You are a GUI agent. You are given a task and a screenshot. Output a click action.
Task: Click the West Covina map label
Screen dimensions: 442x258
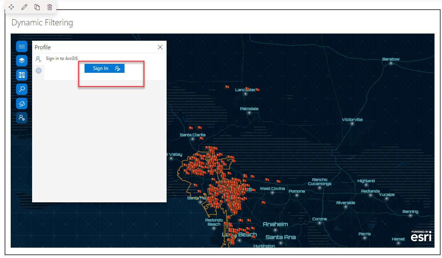(272, 188)
